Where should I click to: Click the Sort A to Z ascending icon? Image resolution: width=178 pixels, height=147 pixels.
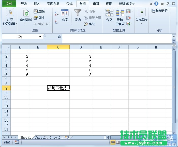click(56, 13)
